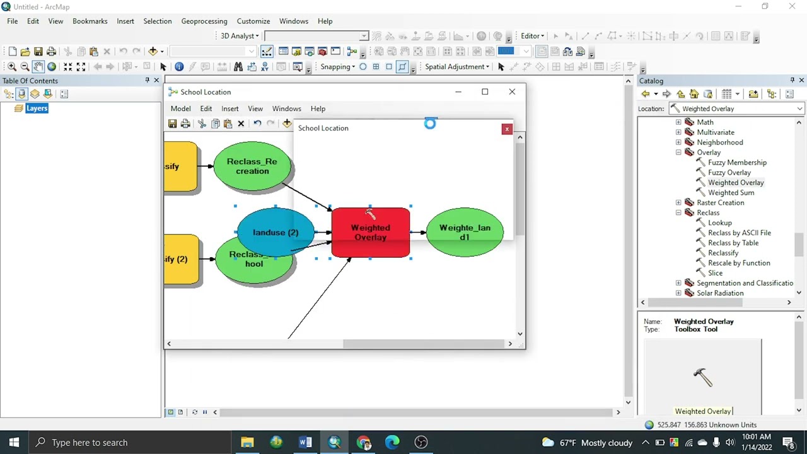Toggle Vertex Snapping square button
The image size is (807, 454).
(x=389, y=66)
